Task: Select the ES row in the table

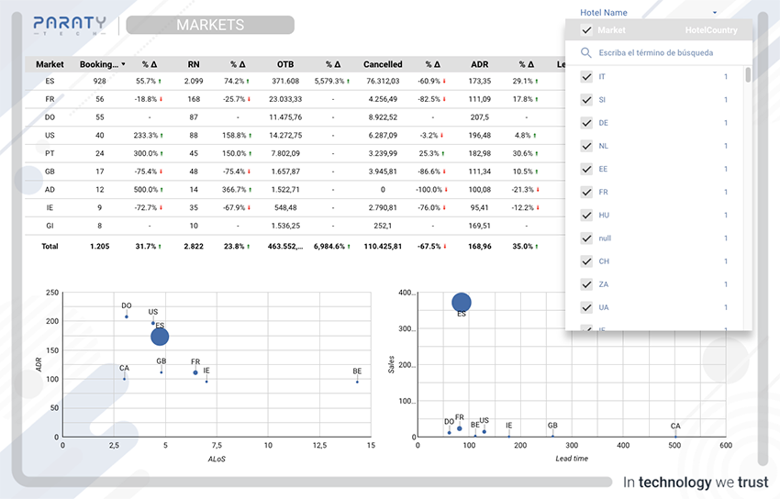Action: click(x=294, y=81)
